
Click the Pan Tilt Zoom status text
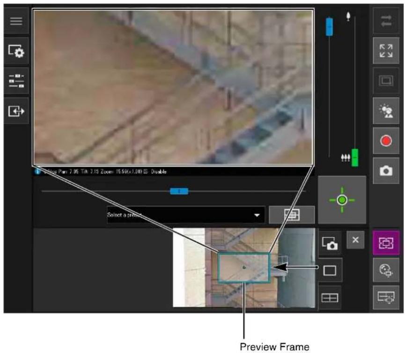[105, 172]
